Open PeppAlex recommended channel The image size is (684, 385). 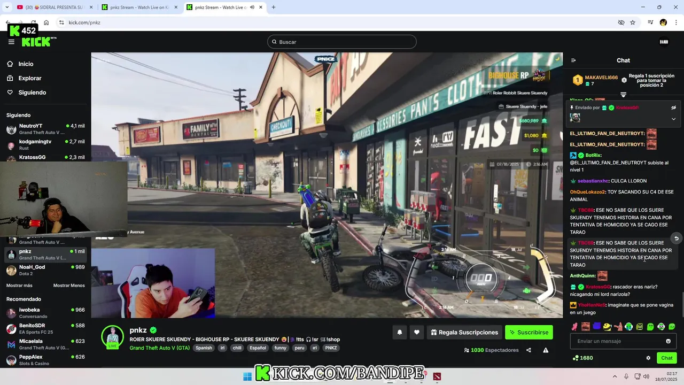[45, 360]
